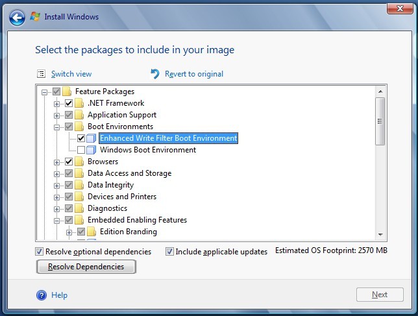Image resolution: width=418 pixels, height=316 pixels.
Task: Close the Install Windows dialog
Action: [400, 8]
